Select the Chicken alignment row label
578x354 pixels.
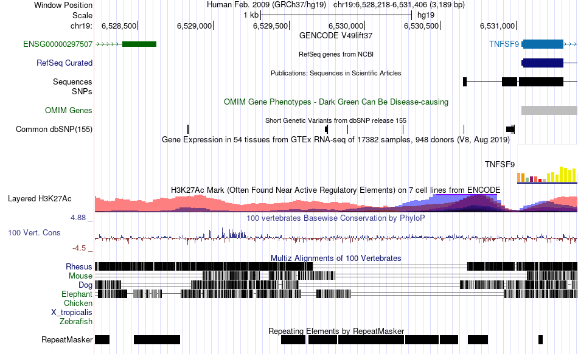78,303
